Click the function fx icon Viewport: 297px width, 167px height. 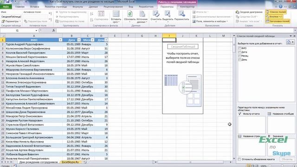54,30
